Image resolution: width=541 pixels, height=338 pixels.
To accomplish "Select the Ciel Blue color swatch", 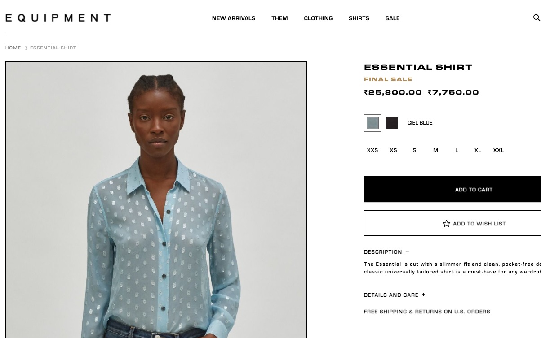I will [372, 123].
